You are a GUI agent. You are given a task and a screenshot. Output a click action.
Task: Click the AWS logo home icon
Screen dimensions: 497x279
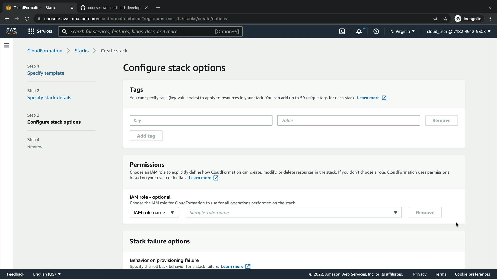click(x=11, y=31)
